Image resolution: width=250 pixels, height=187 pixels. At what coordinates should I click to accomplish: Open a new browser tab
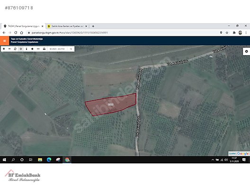(x=93, y=26)
